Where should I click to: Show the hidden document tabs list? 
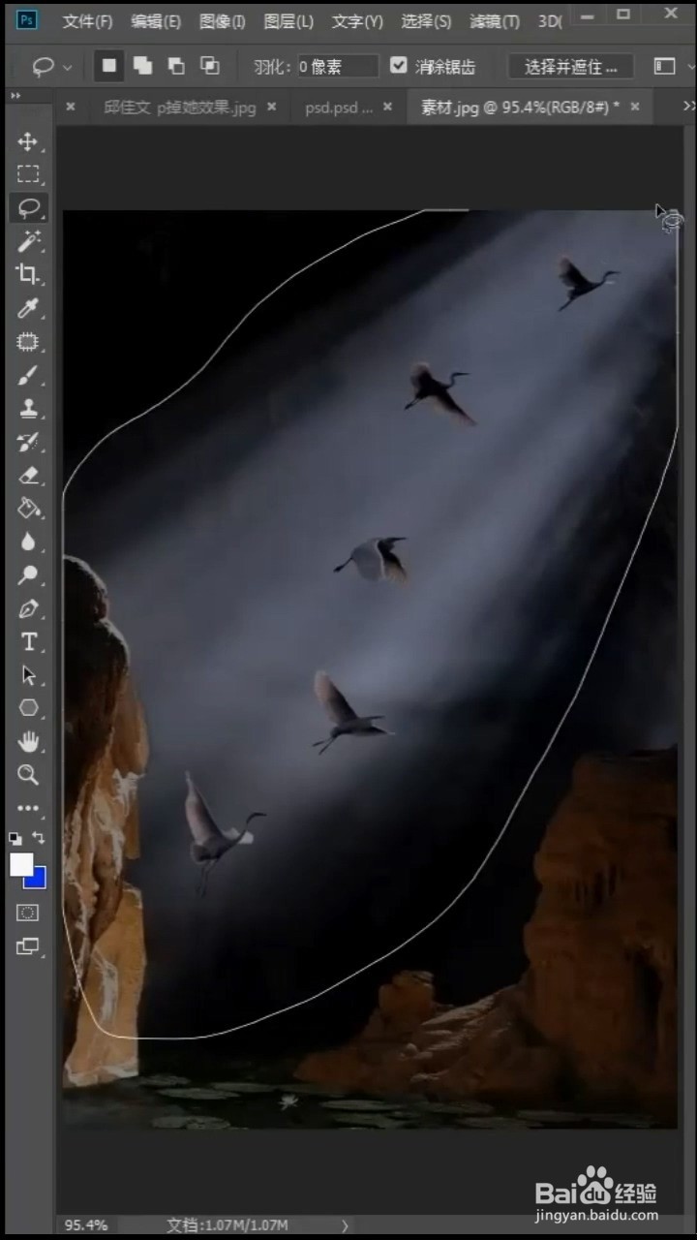coord(688,106)
